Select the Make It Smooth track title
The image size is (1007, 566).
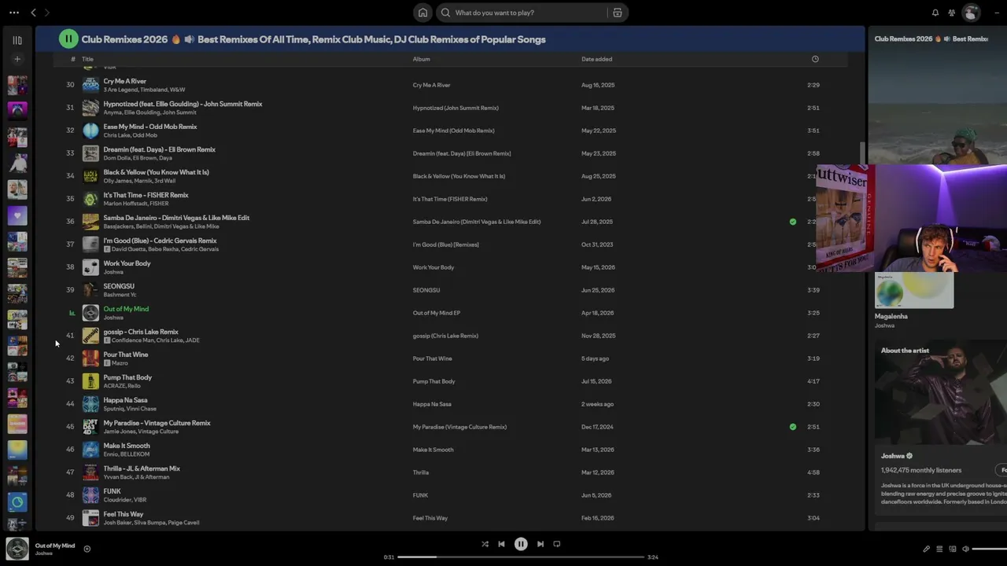point(127,446)
